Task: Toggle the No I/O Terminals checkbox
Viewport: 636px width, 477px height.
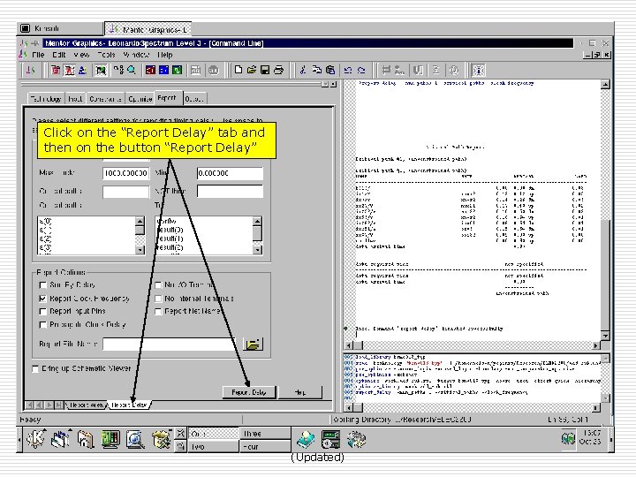Action: tap(158, 285)
